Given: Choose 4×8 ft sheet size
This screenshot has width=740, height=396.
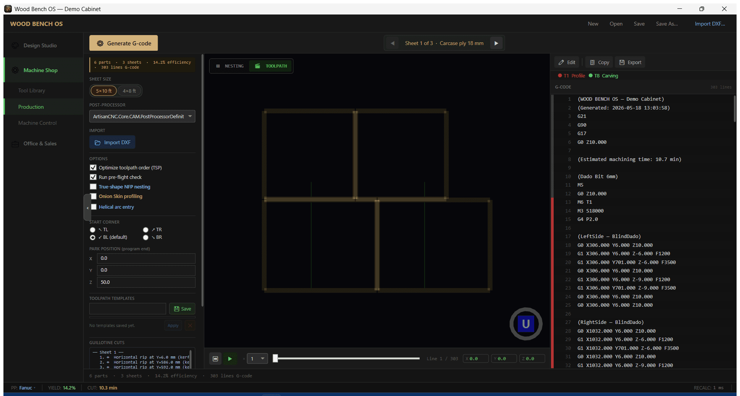Looking at the screenshot, I should tap(129, 91).
